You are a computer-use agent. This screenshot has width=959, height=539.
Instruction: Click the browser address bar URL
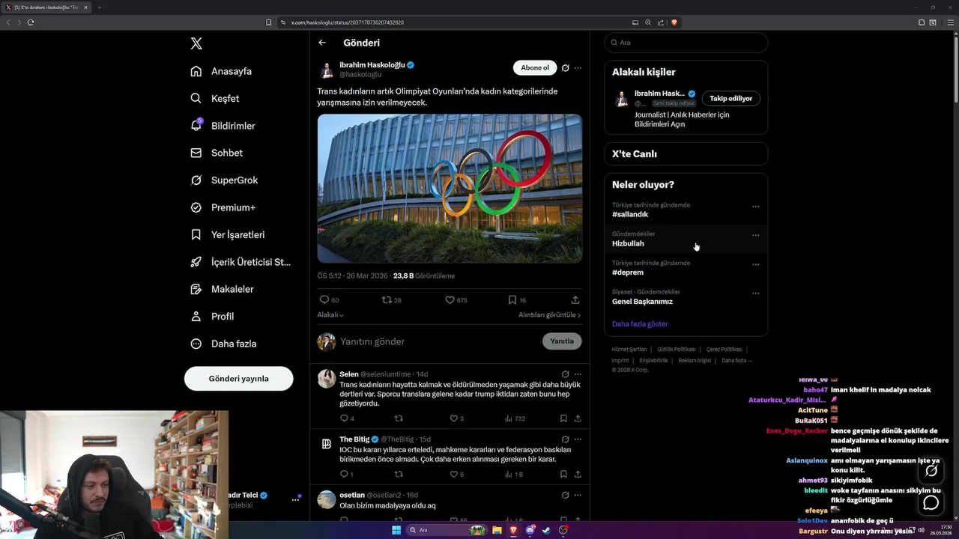tap(348, 22)
